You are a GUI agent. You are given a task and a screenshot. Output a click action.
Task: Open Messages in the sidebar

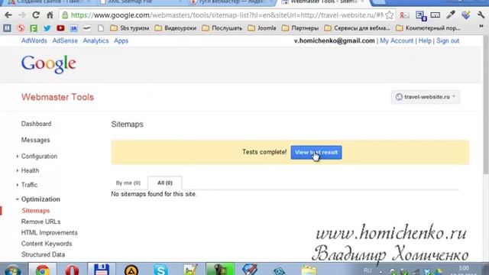point(36,140)
